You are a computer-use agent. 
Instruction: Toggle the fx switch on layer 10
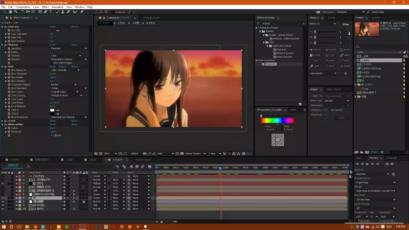[74, 209]
